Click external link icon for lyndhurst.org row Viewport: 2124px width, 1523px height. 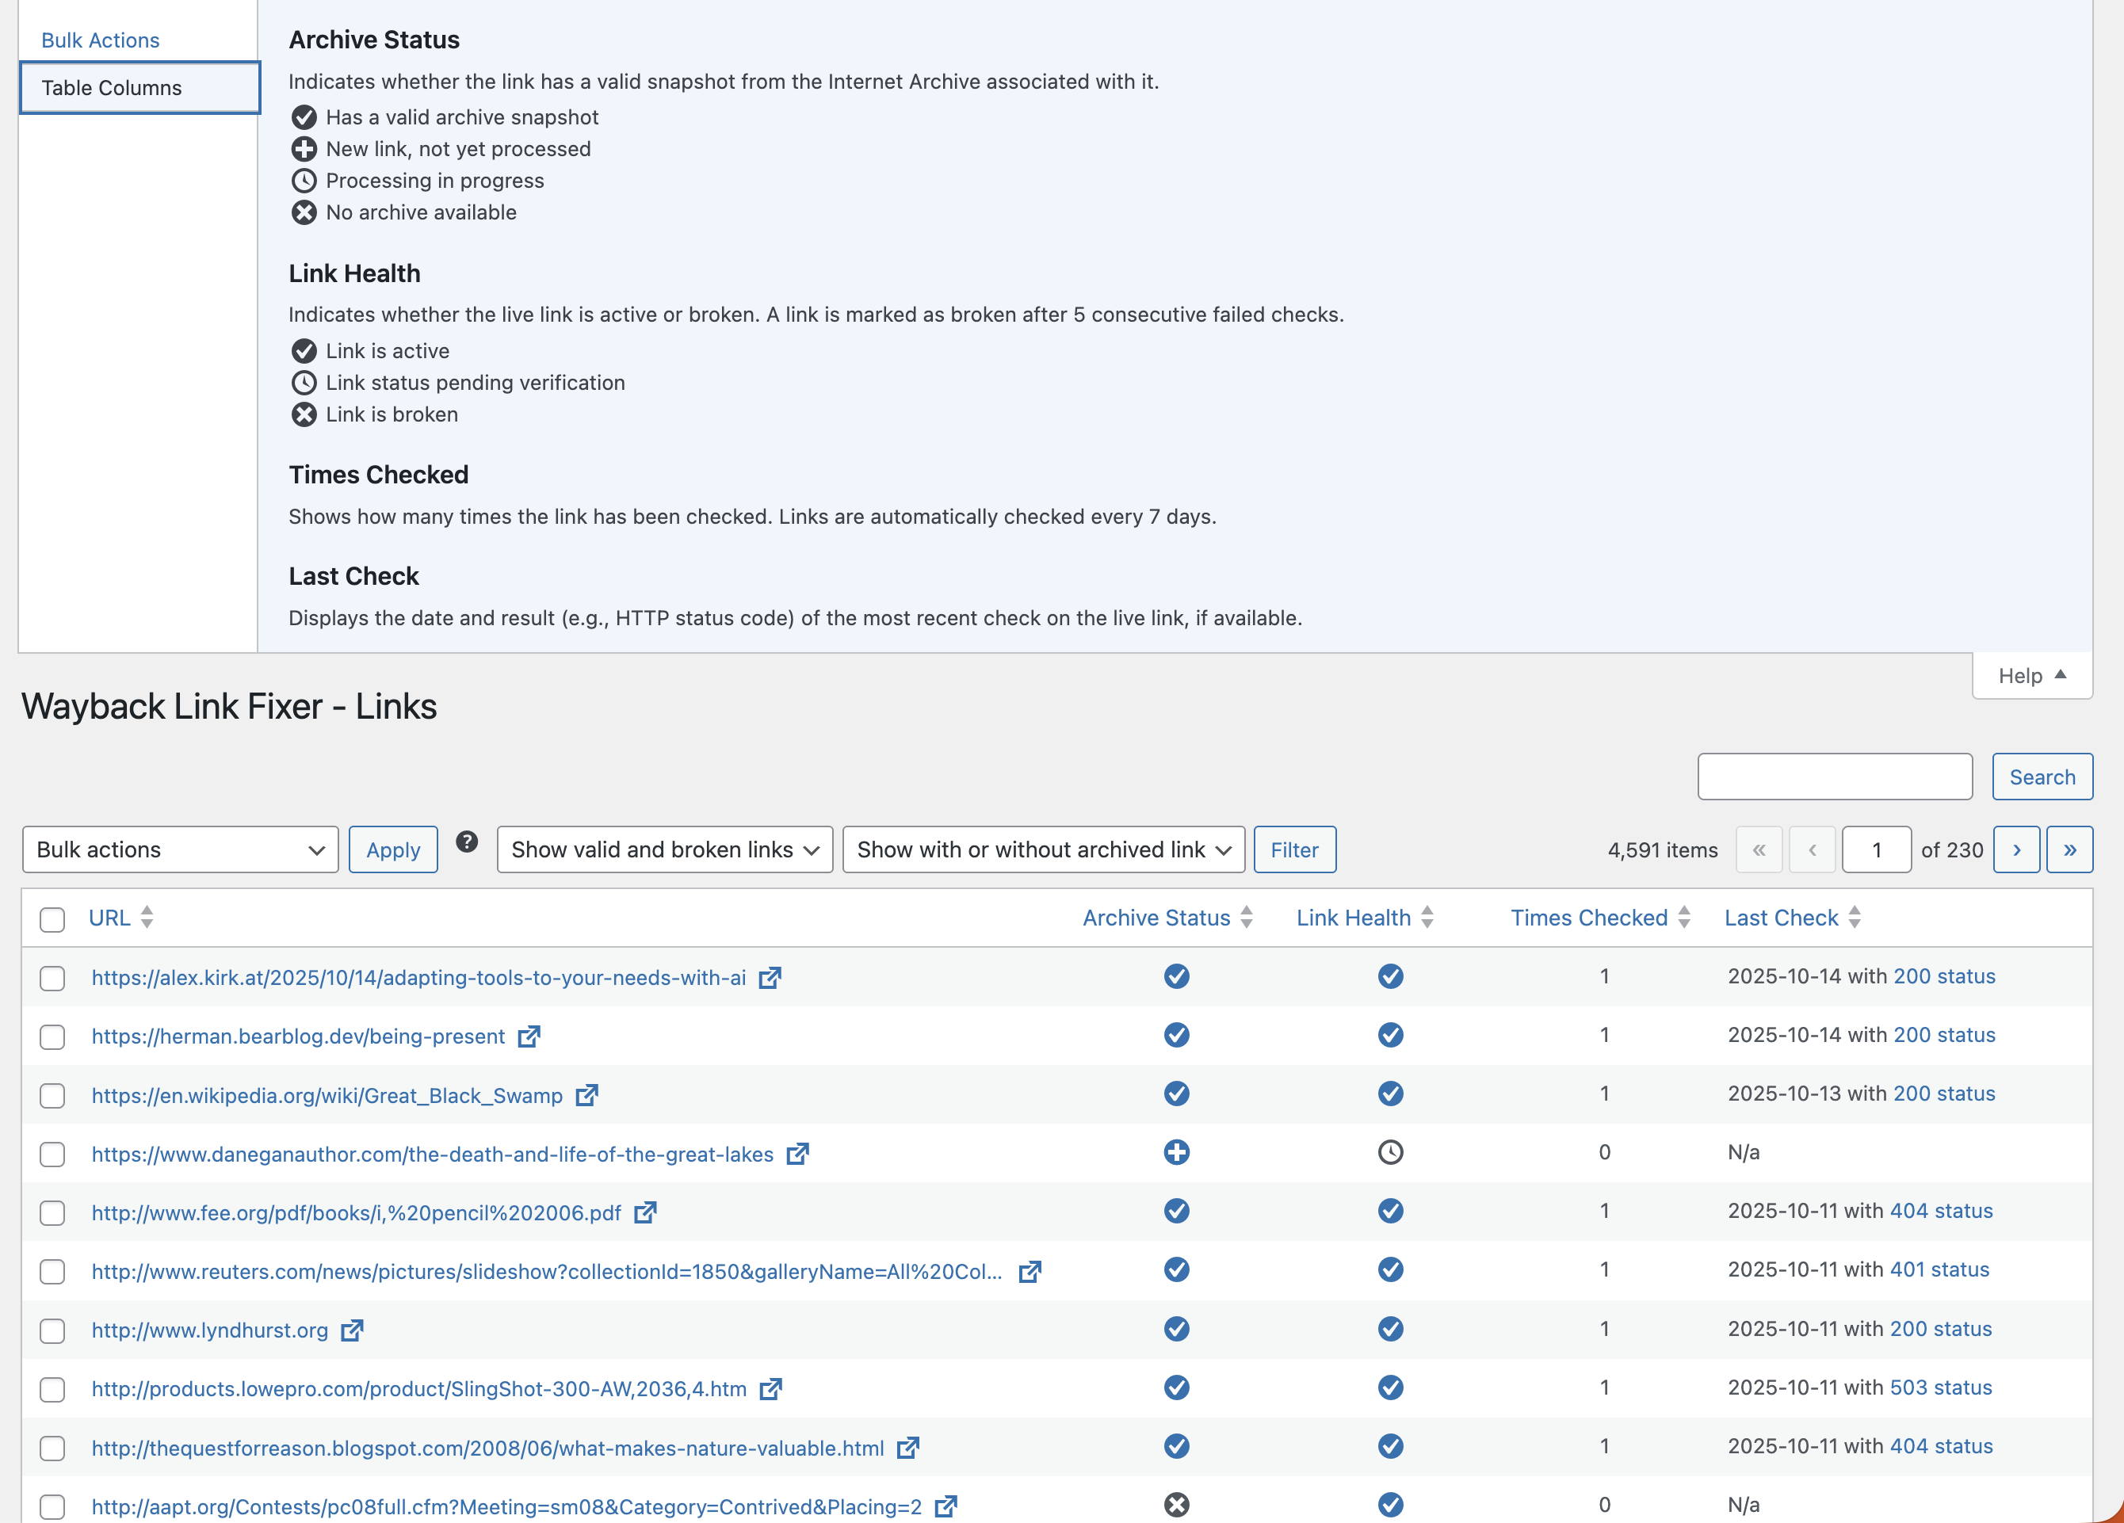point(351,1330)
